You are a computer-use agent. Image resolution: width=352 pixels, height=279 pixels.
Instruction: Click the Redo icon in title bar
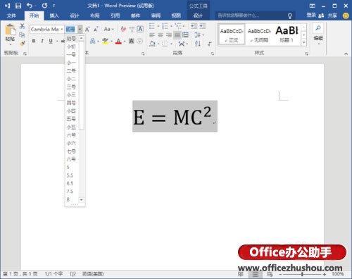44,6
